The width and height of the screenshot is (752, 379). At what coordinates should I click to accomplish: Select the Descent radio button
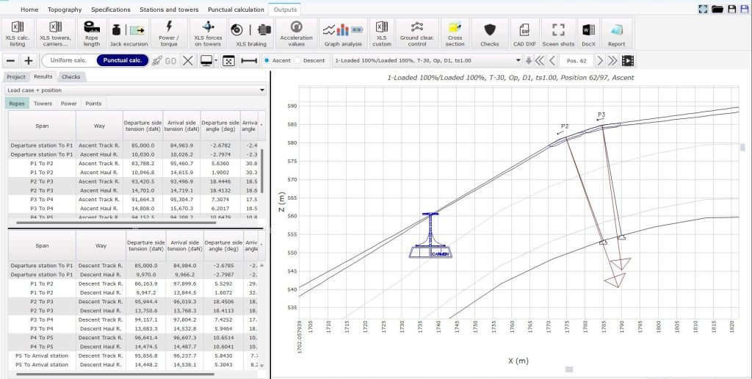tap(298, 61)
